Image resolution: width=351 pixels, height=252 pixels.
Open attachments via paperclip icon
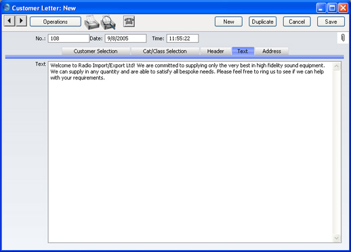(x=343, y=38)
